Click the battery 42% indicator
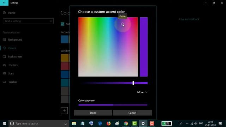 (167, 123)
